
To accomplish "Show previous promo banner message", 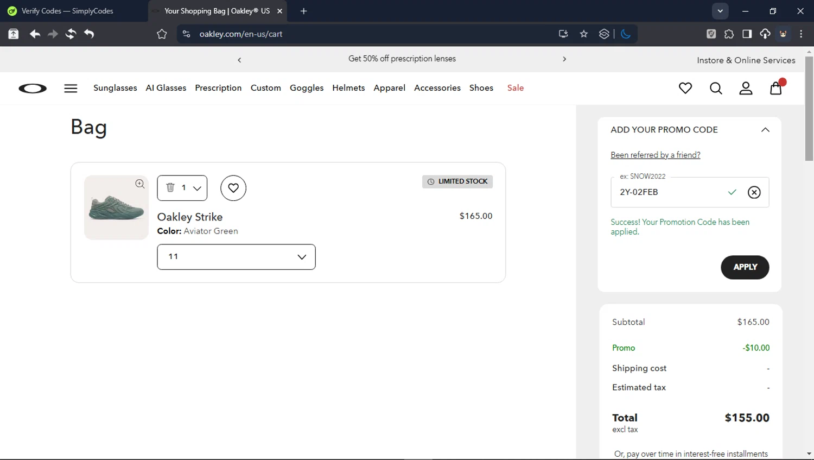I will (x=239, y=60).
